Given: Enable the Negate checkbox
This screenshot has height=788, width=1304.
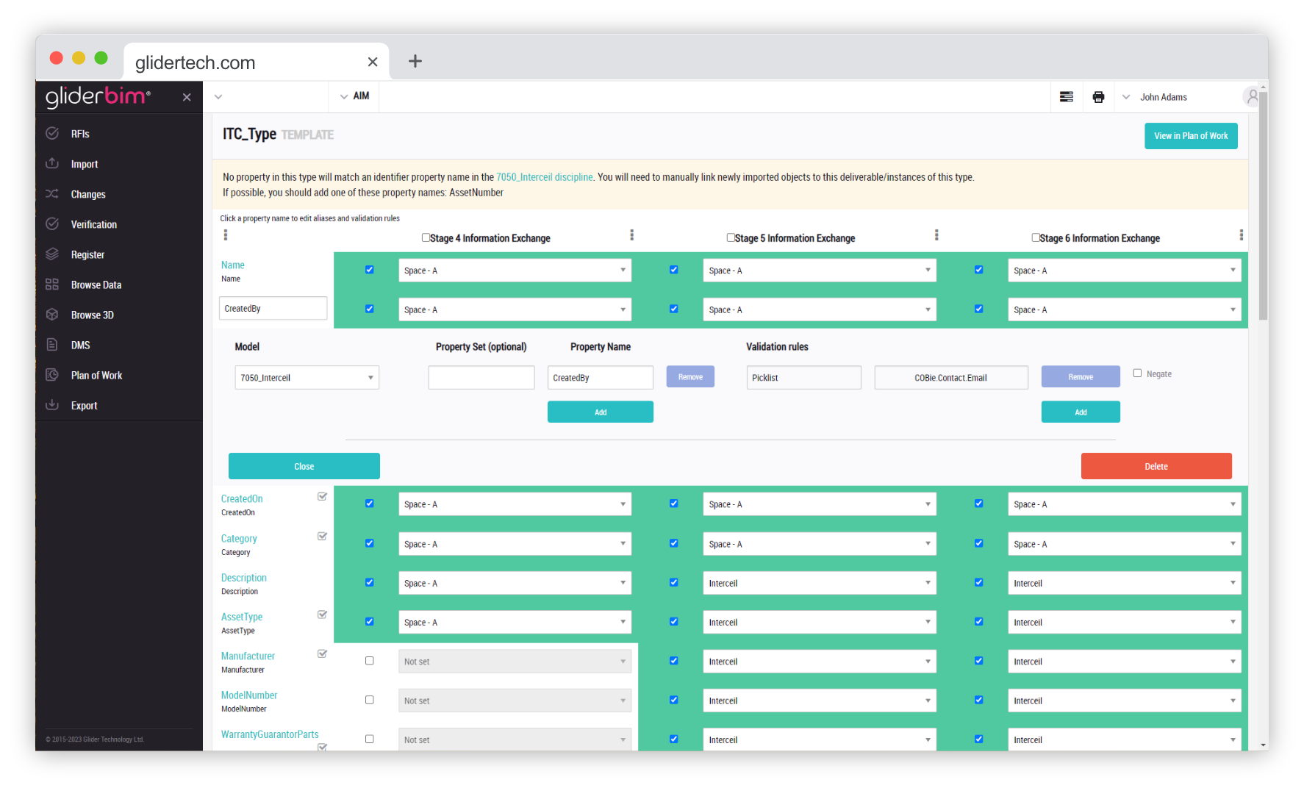Looking at the screenshot, I should [1137, 373].
